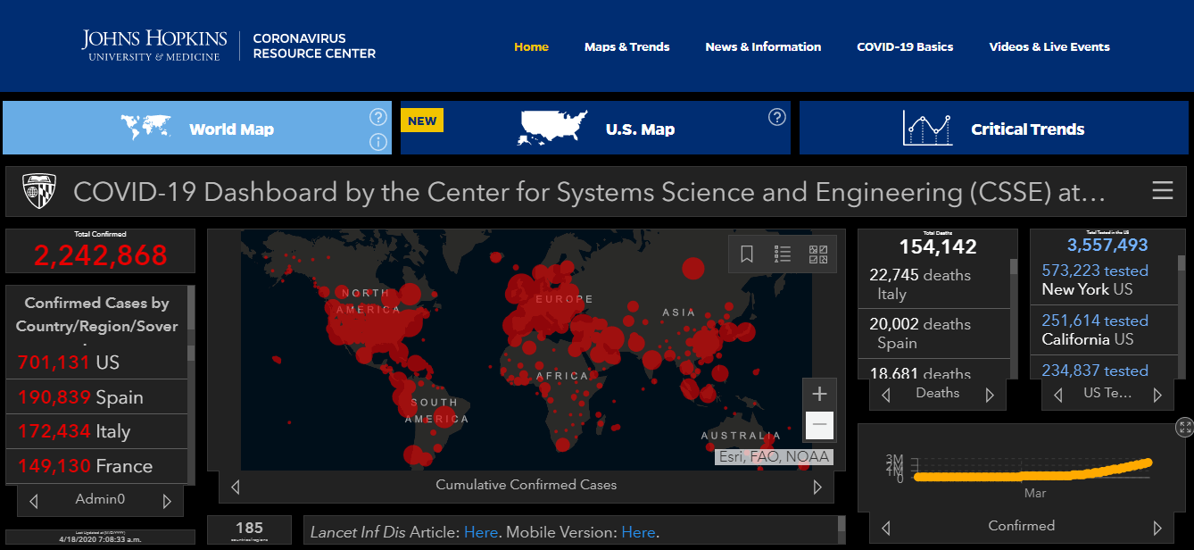Viewport: 1194px width, 550px height.
Task: Click the orange confirmed cases trend line
Action: [1032, 472]
